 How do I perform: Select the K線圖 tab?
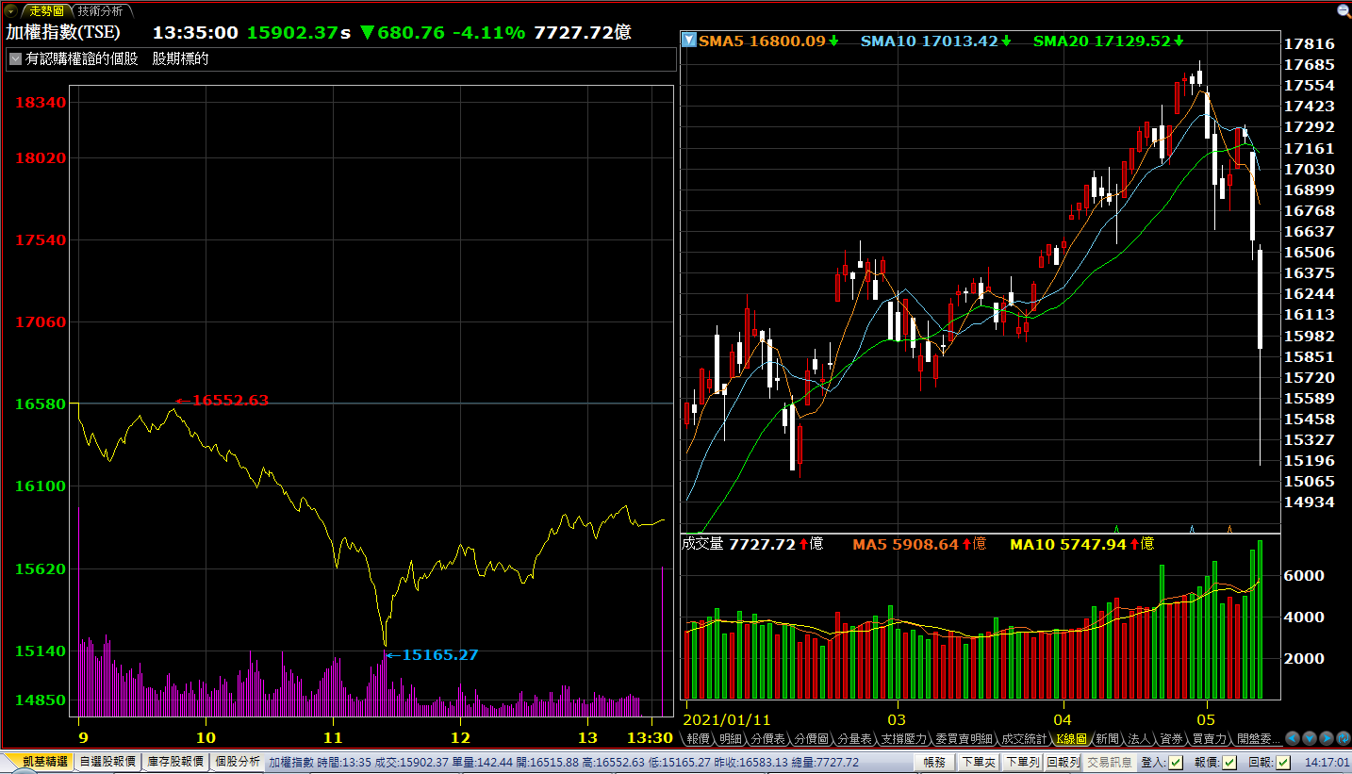pos(1072,739)
